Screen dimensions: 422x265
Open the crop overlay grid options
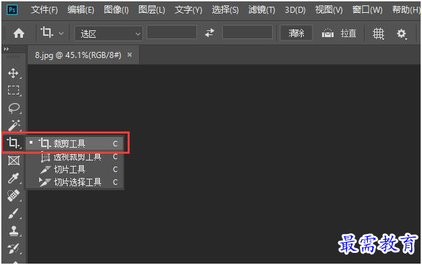point(378,34)
